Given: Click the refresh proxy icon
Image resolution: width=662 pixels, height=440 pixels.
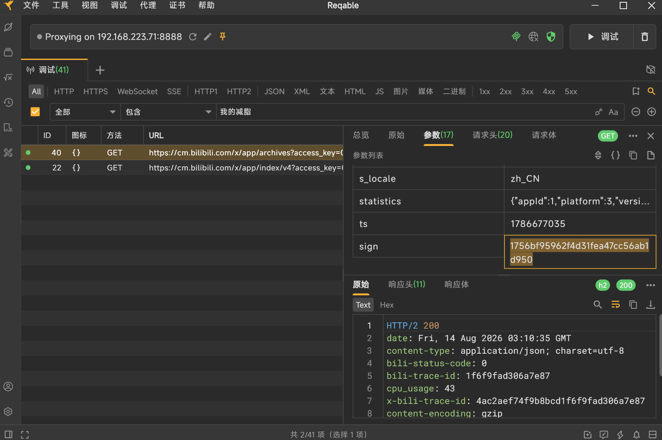Looking at the screenshot, I should coord(193,37).
